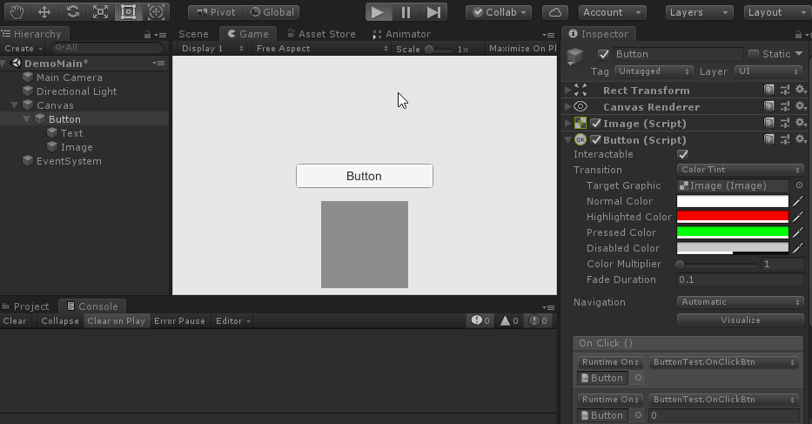Click the Pressed Color green swatch
The height and width of the screenshot is (424, 812).
coord(733,232)
